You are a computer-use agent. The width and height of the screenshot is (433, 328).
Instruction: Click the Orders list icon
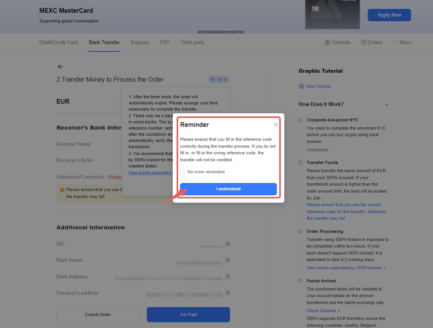tap(364, 43)
